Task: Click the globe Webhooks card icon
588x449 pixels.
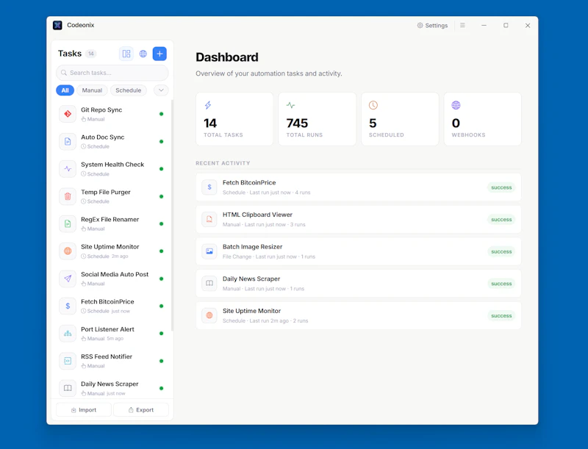Action: 456,105
